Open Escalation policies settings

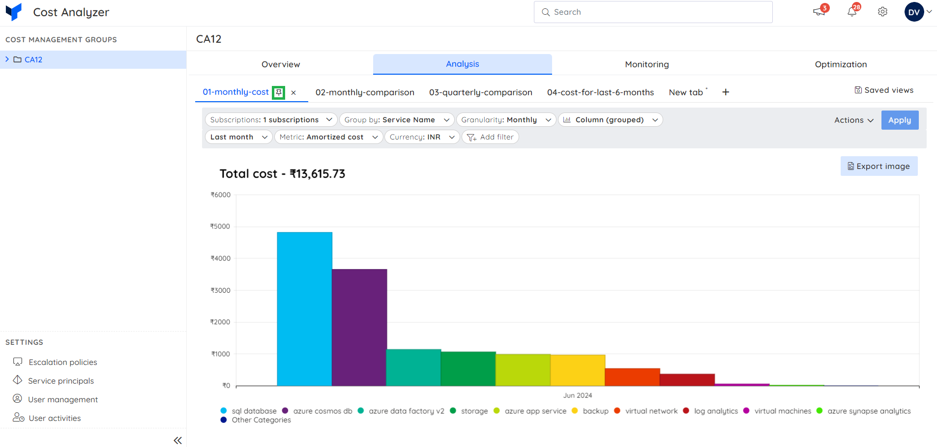[55, 362]
